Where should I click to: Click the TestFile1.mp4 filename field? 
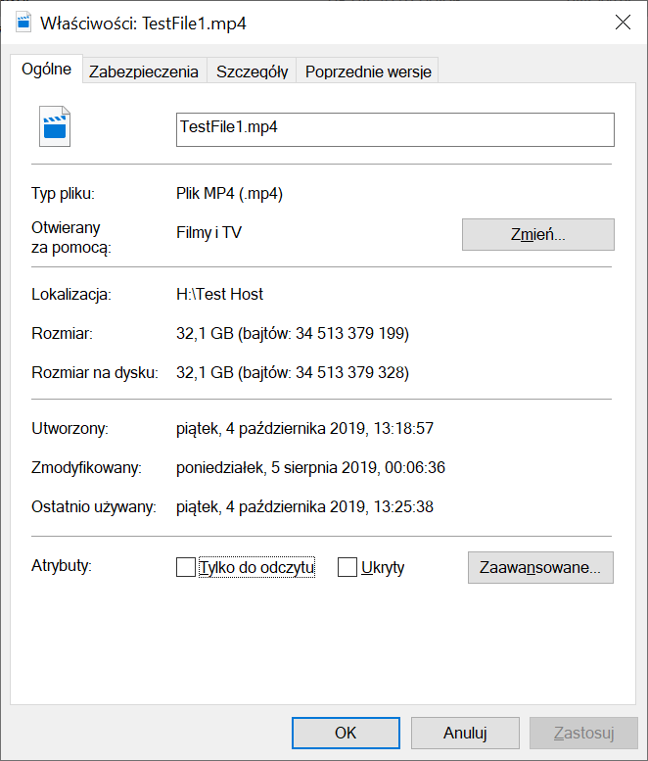394,129
